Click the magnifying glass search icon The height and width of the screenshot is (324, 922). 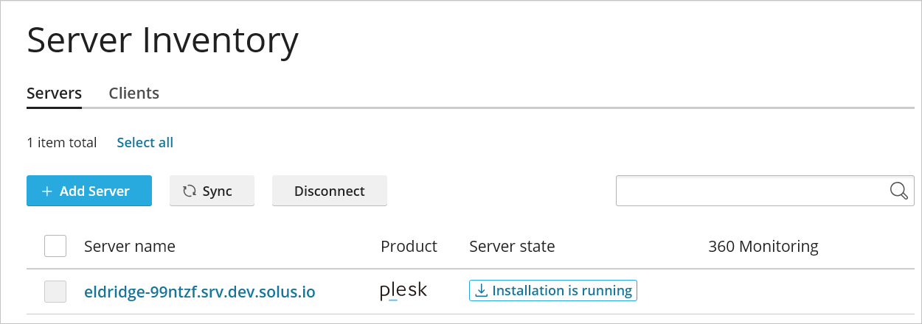click(x=898, y=191)
